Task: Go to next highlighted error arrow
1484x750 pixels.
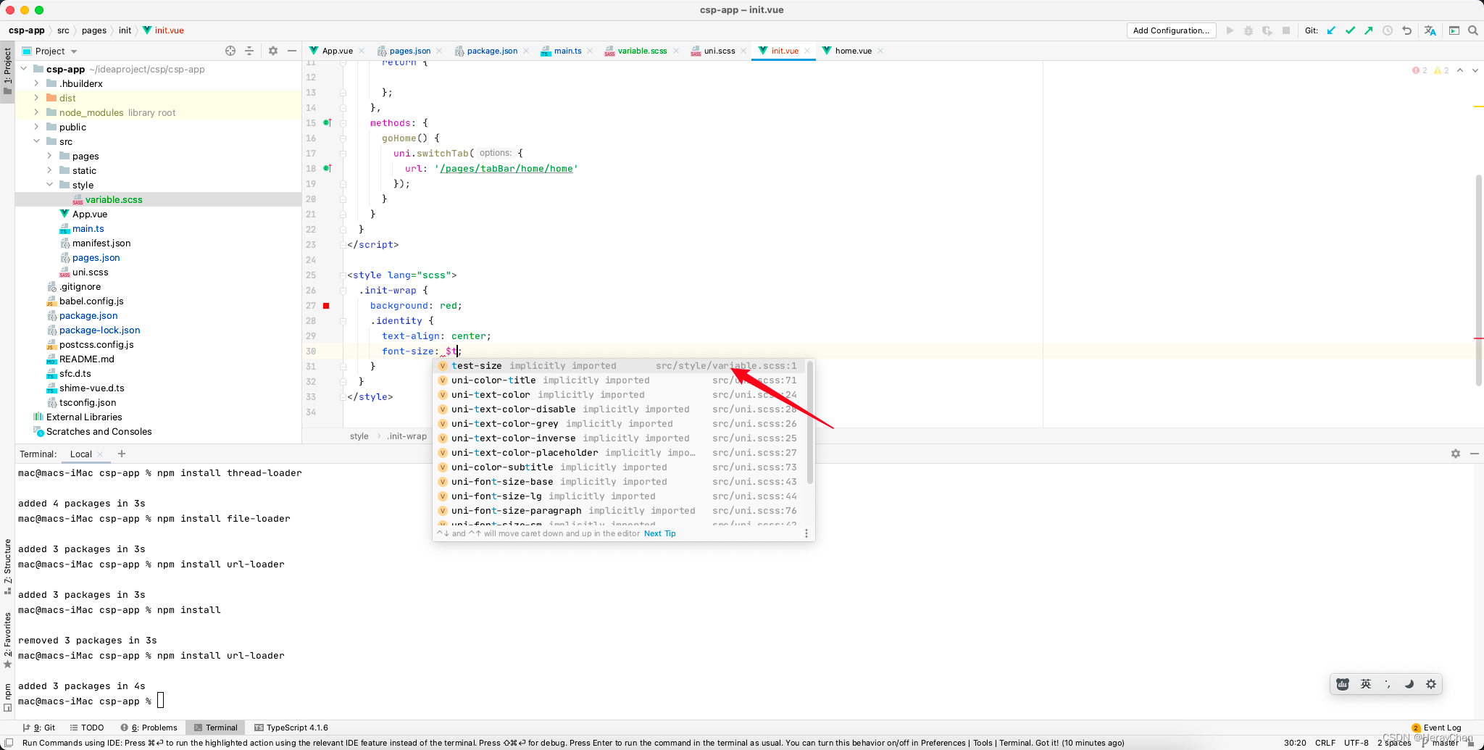Action: (x=1475, y=70)
